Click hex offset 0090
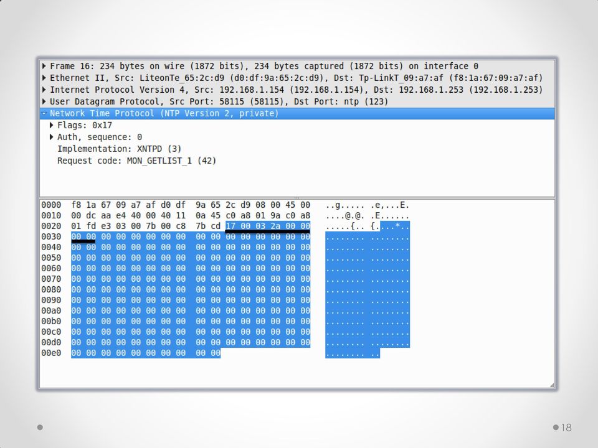The height and width of the screenshot is (448, 598). 51,300
